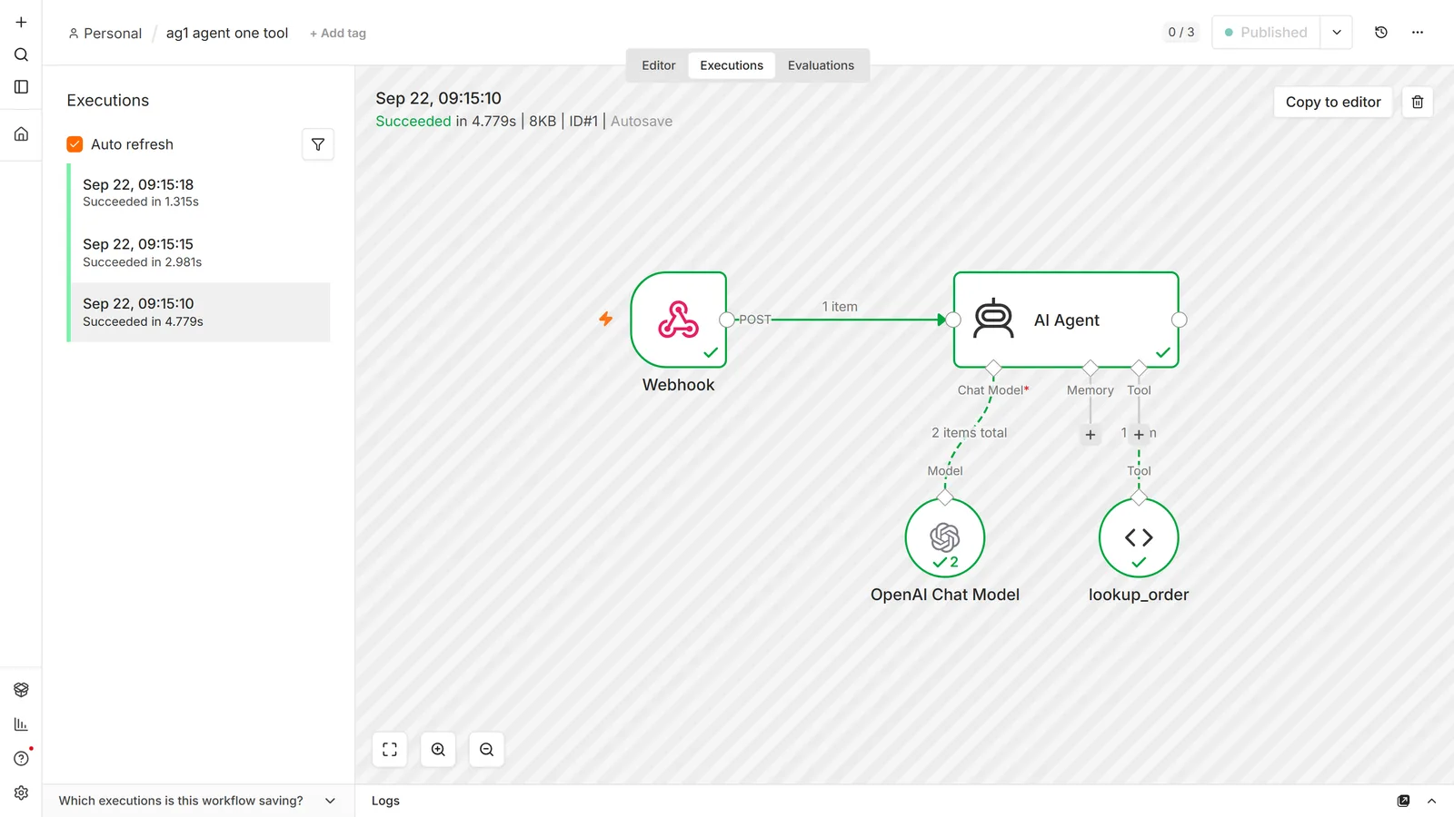Select execution Sep 22, 09:15:18
The width and height of the screenshot is (1454, 817).
[x=200, y=192]
